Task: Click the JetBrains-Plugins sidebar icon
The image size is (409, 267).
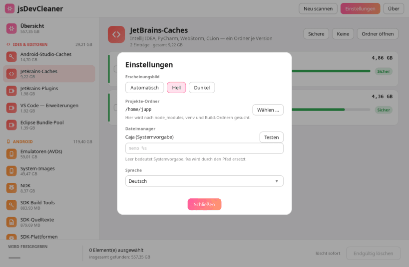Action: 11,91
